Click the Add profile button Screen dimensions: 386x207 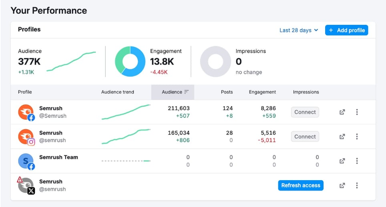pyautogui.click(x=346, y=30)
